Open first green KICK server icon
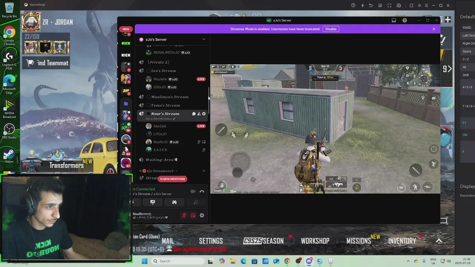Screen dimensions: 475x267 click(x=126, y=43)
